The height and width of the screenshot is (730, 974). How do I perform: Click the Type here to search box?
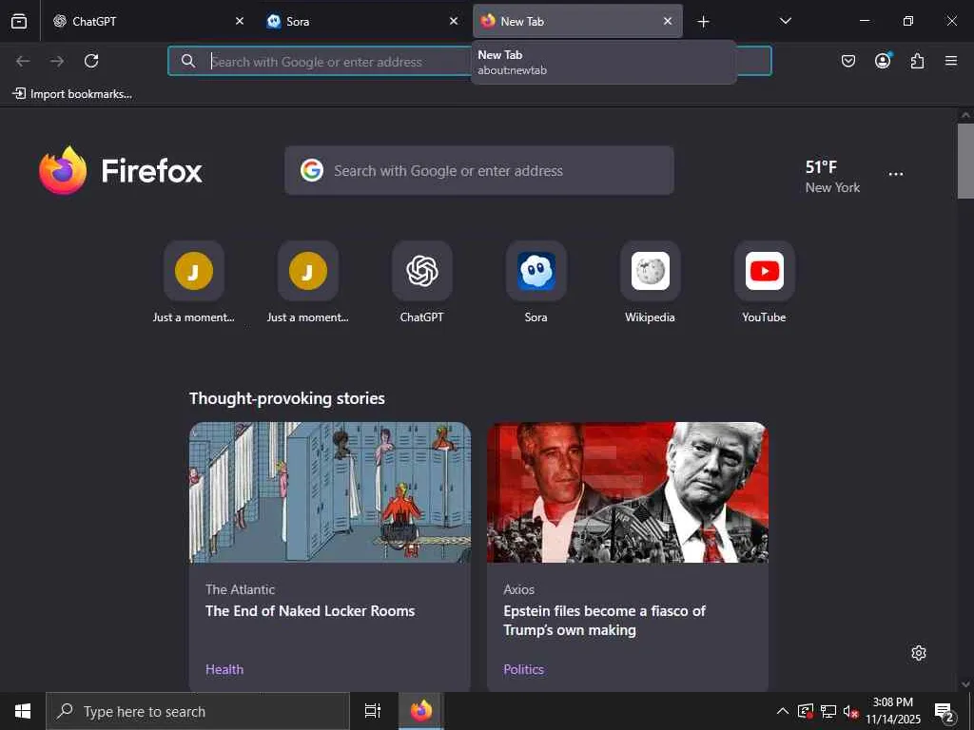click(198, 711)
